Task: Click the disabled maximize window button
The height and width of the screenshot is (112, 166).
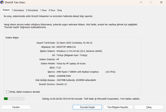Action: 151,2
